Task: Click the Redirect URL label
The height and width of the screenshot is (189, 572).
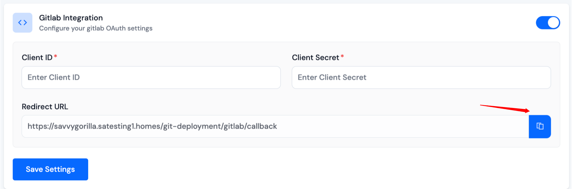Action: 45,106
